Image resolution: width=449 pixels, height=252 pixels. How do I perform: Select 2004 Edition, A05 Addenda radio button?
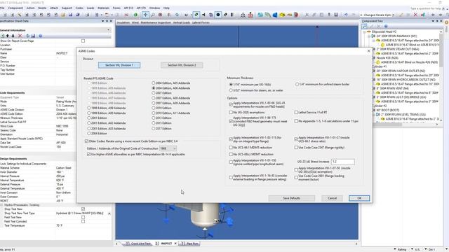[x=154, y=83]
